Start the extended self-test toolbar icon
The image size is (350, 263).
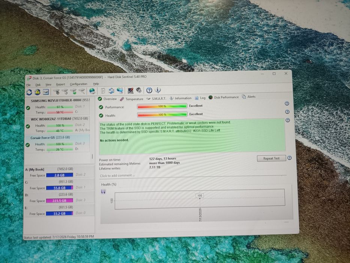pyautogui.click(x=65, y=91)
